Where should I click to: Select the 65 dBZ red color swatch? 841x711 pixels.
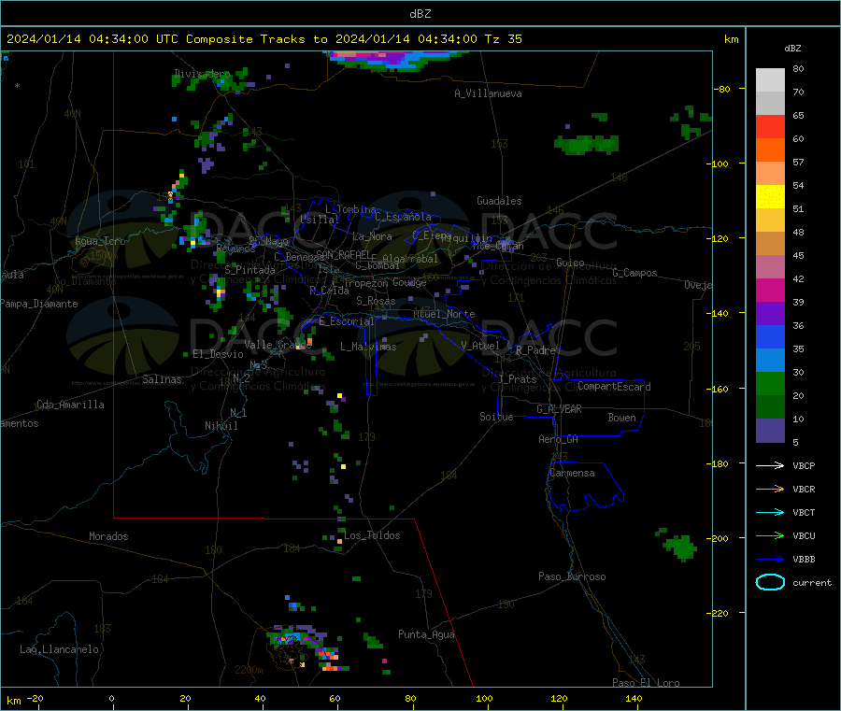pos(770,126)
